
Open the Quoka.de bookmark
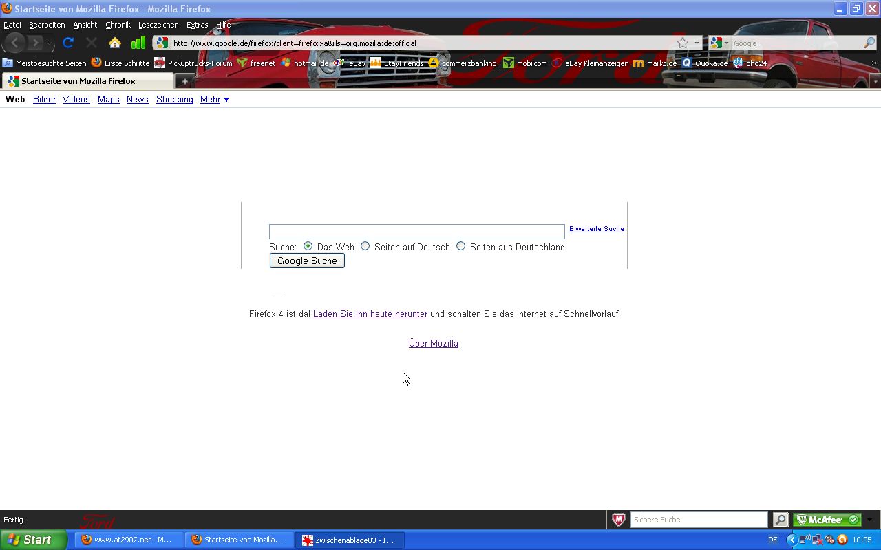point(705,63)
